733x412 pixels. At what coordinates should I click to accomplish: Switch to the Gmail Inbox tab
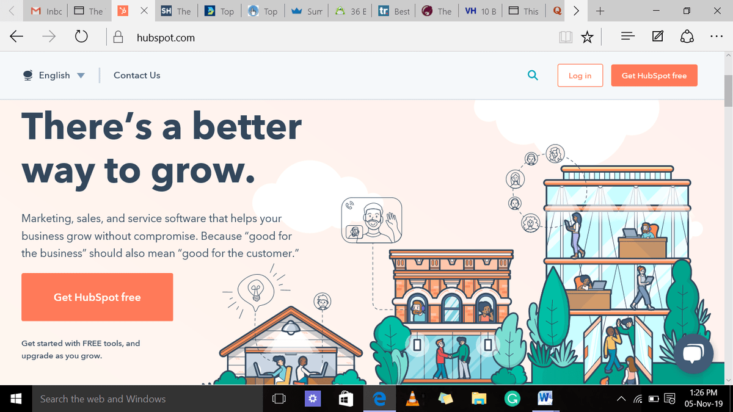[46, 11]
